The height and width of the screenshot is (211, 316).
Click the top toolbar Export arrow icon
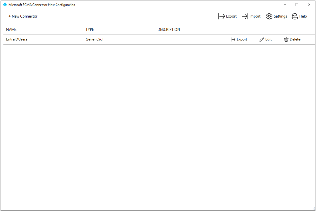click(221, 16)
